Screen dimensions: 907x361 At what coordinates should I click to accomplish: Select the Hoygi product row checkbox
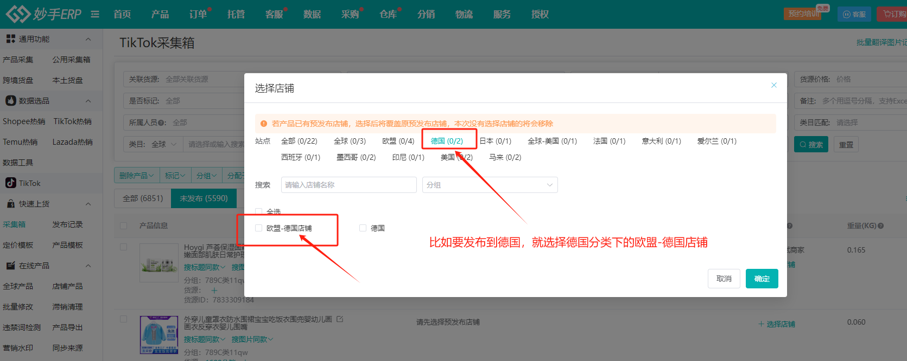tap(123, 247)
